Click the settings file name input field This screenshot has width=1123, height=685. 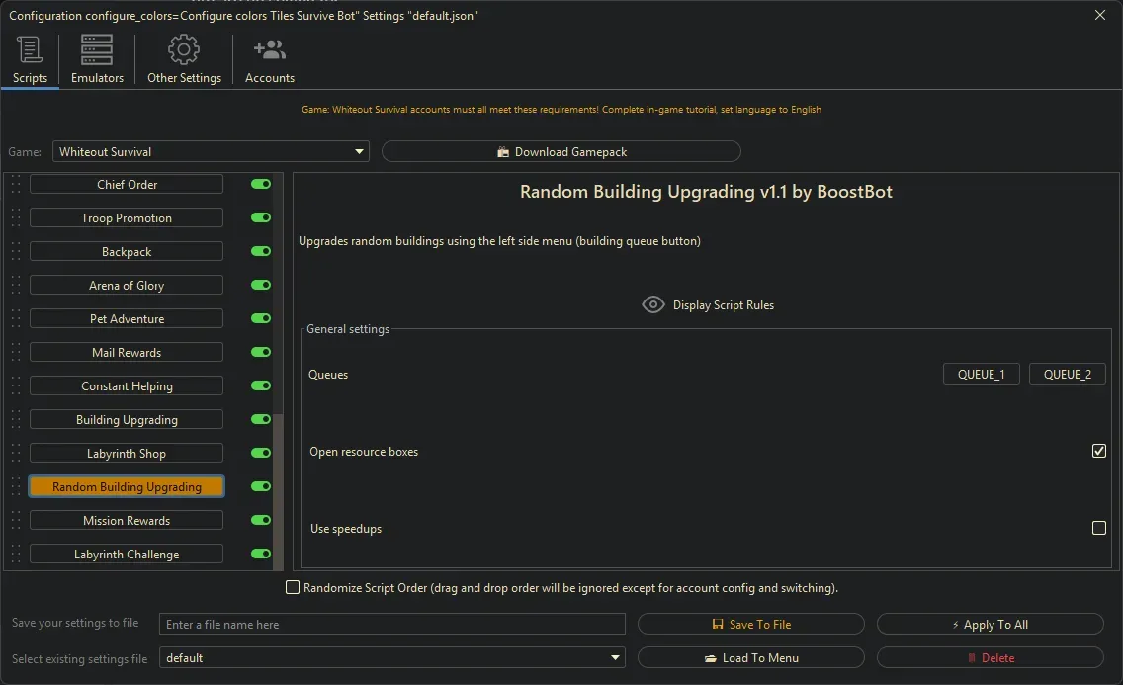pos(392,625)
